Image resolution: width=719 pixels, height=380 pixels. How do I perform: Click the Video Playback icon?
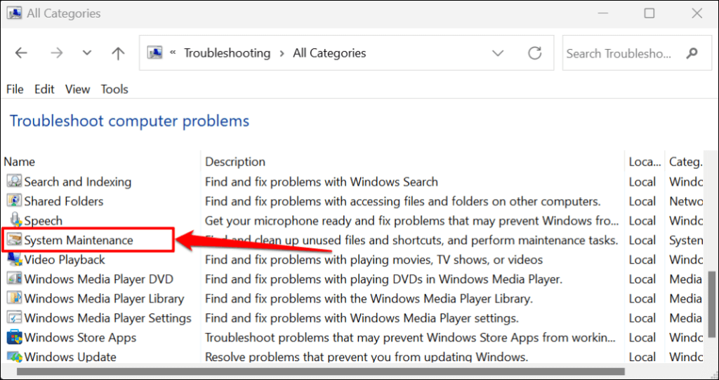[x=14, y=259]
